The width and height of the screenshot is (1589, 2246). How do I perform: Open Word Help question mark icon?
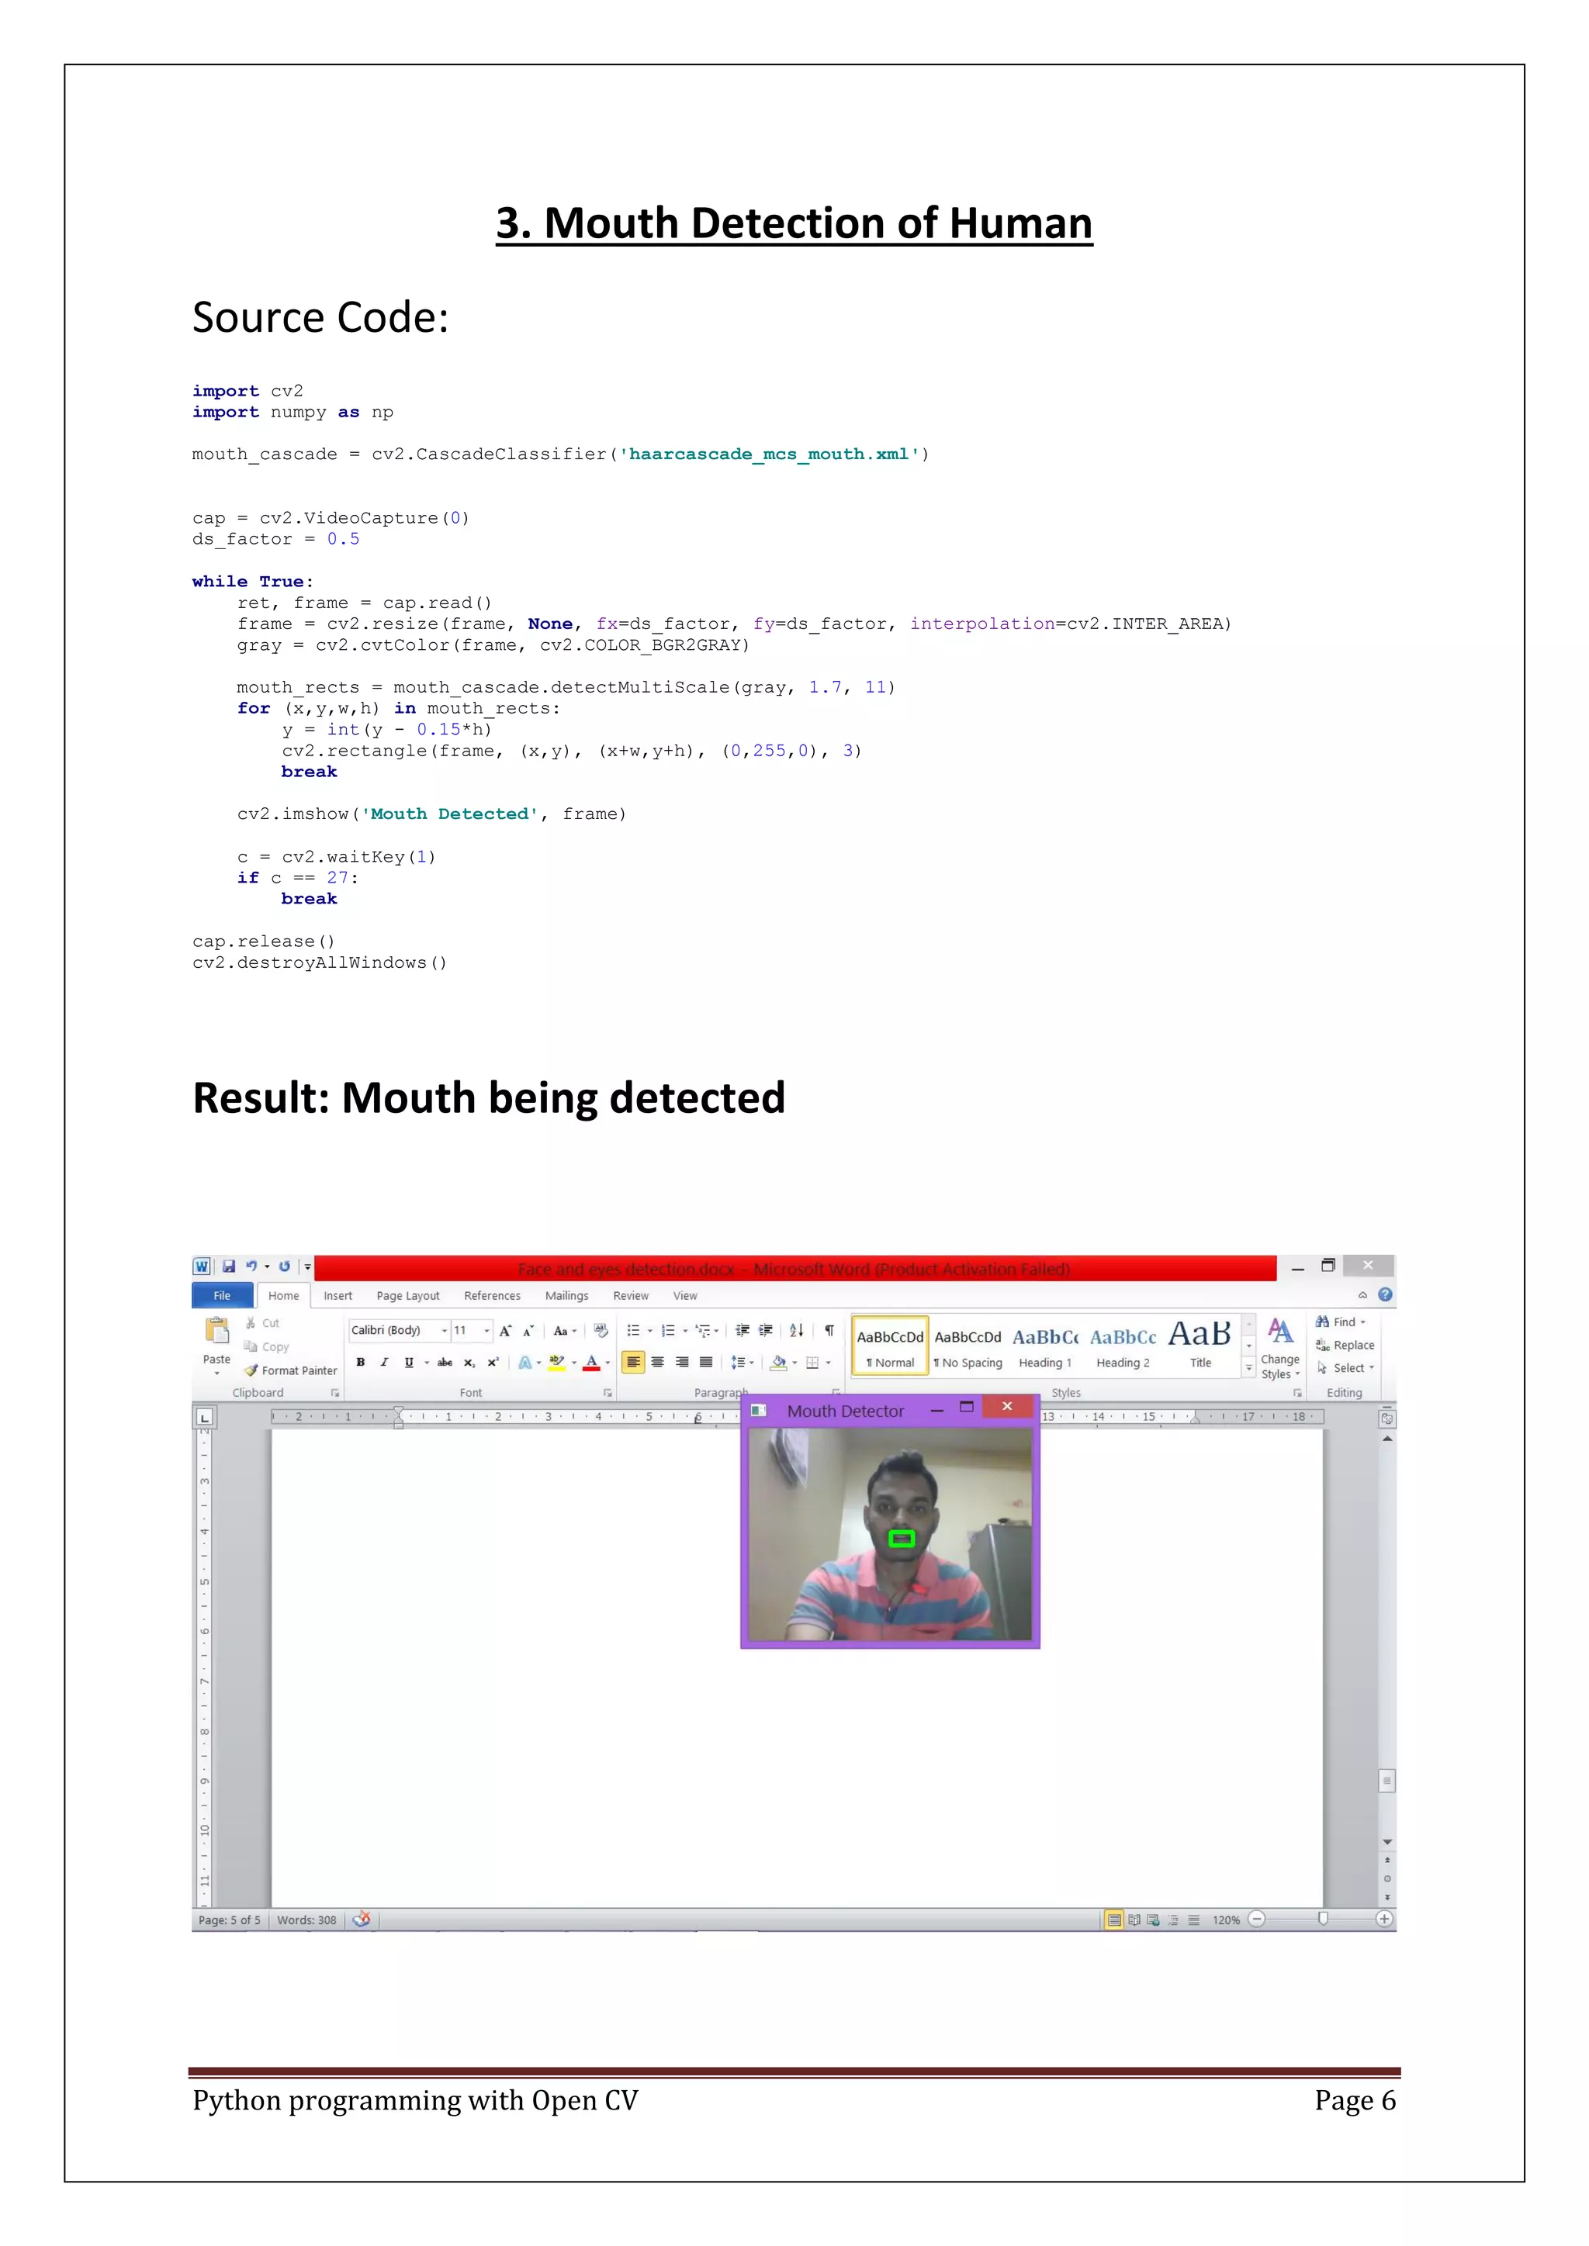1384,1295
